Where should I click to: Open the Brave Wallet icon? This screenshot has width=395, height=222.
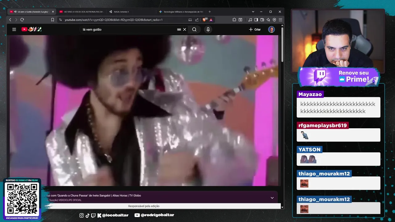pos(262,20)
